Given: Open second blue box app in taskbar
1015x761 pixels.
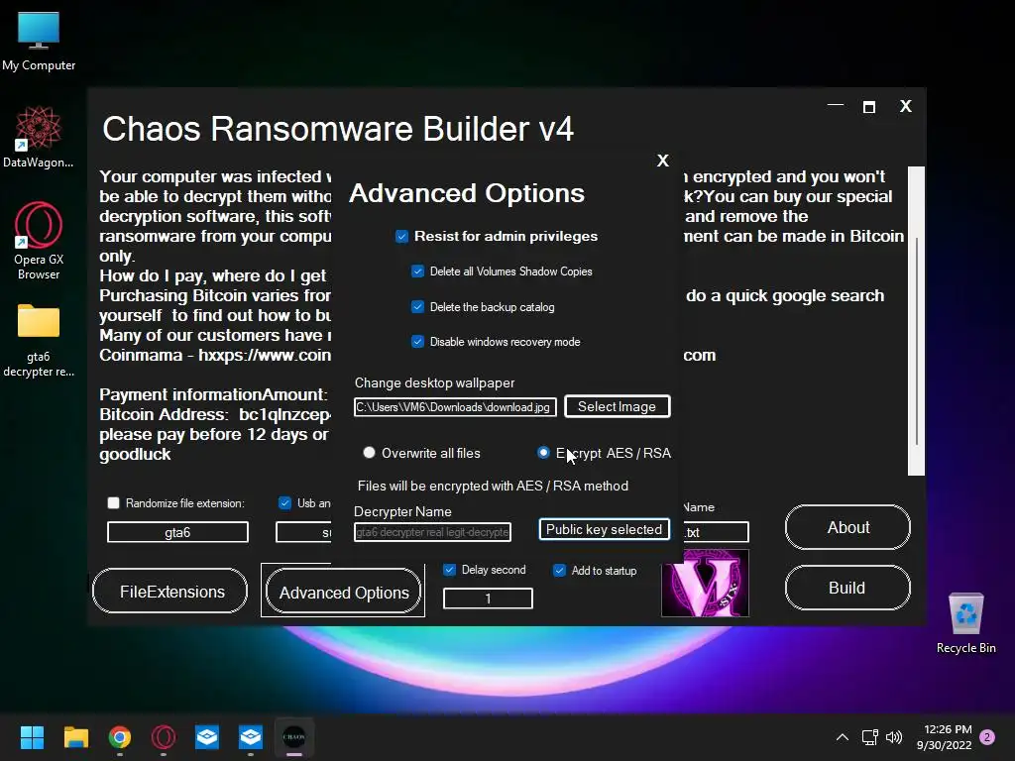Looking at the screenshot, I should 251,737.
